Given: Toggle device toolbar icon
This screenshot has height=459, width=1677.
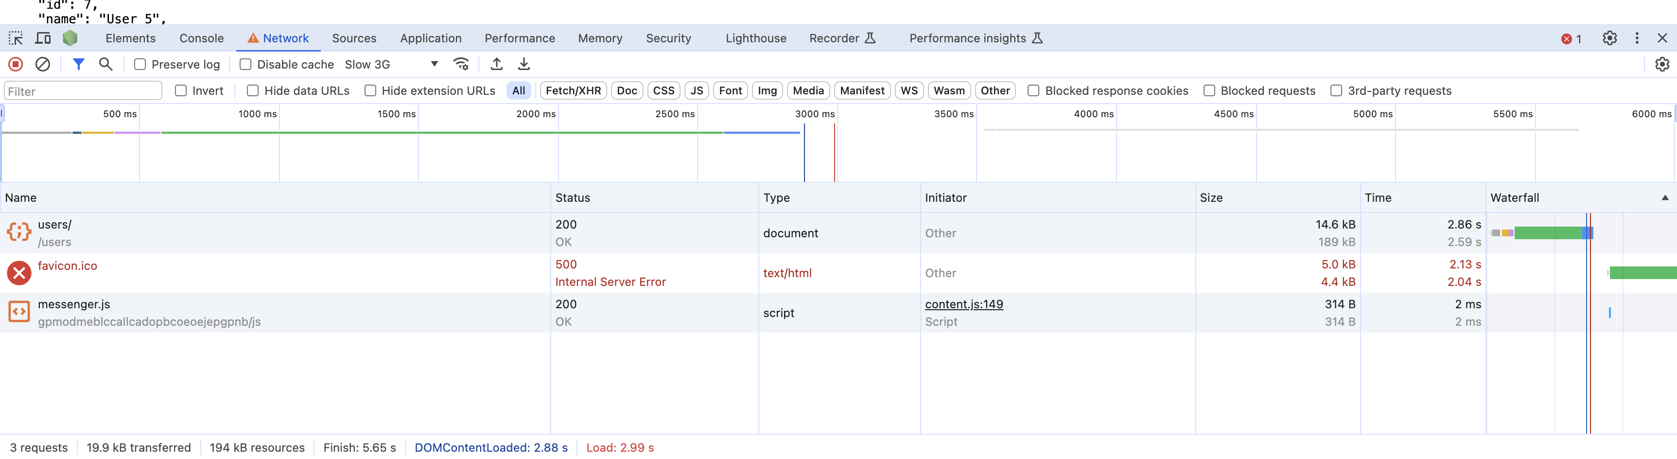Looking at the screenshot, I should pos(43,38).
